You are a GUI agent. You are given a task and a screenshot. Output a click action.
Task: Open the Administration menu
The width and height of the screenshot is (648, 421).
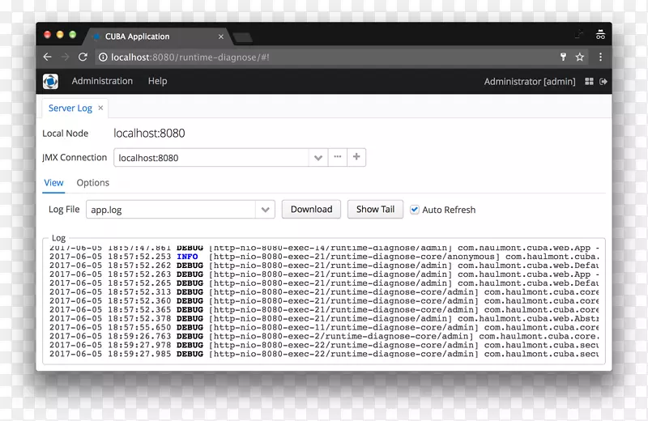point(102,81)
